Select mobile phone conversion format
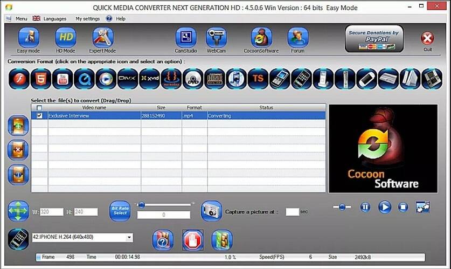 click(280, 79)
